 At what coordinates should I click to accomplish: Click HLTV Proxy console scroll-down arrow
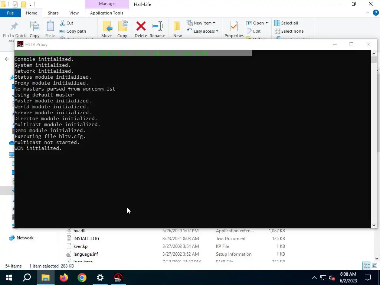pos(374,225)
